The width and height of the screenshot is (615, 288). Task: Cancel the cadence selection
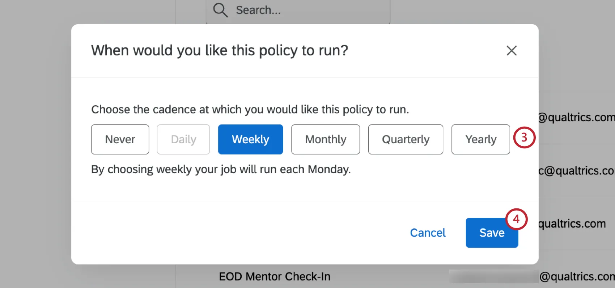(x=427, y=233)
